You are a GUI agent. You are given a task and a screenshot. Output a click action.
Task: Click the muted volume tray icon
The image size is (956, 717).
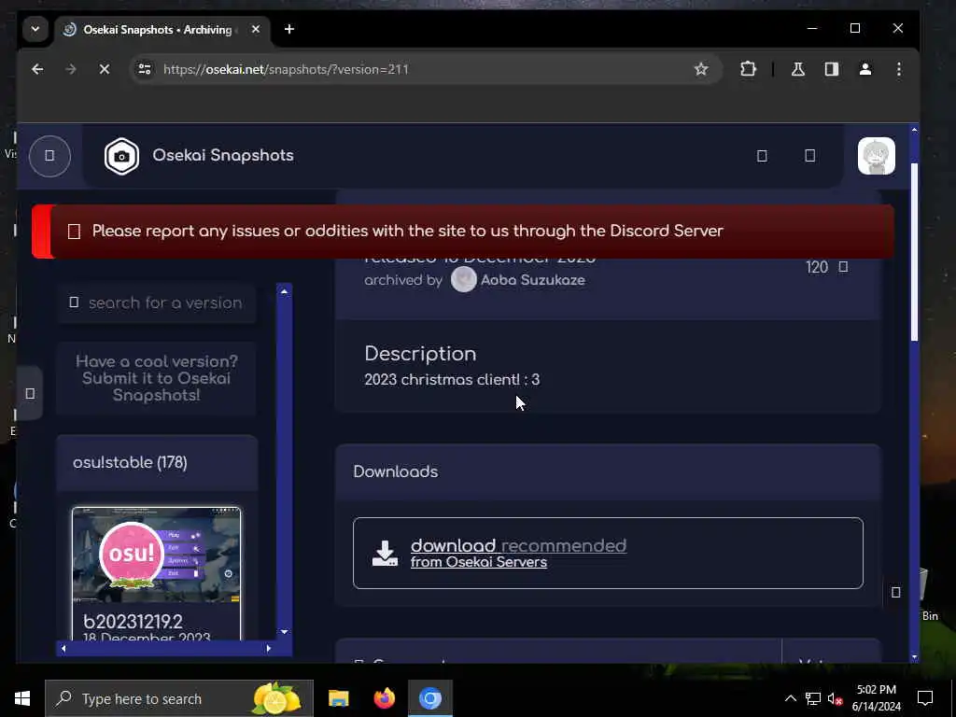[835, 698]
